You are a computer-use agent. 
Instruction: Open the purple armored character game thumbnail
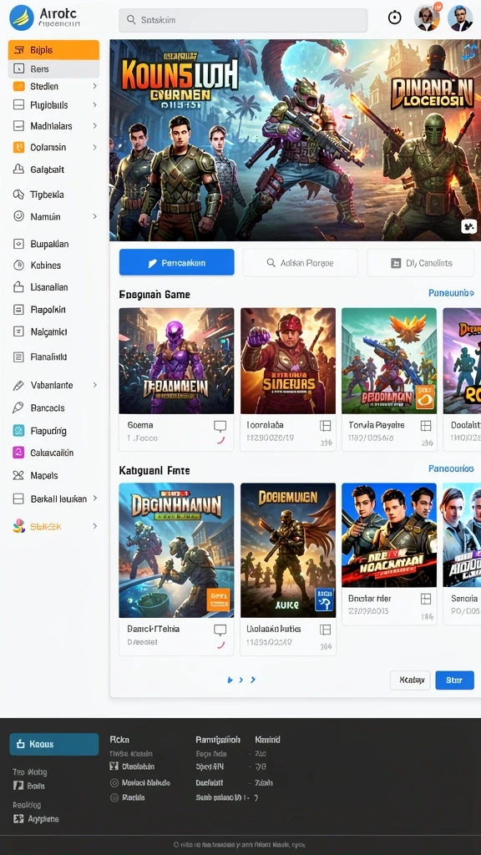point(177,361)
